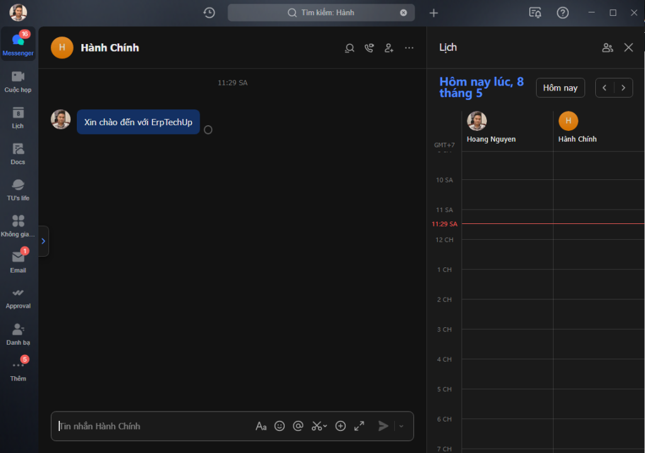Expand the message input to full size

point(359,426)
